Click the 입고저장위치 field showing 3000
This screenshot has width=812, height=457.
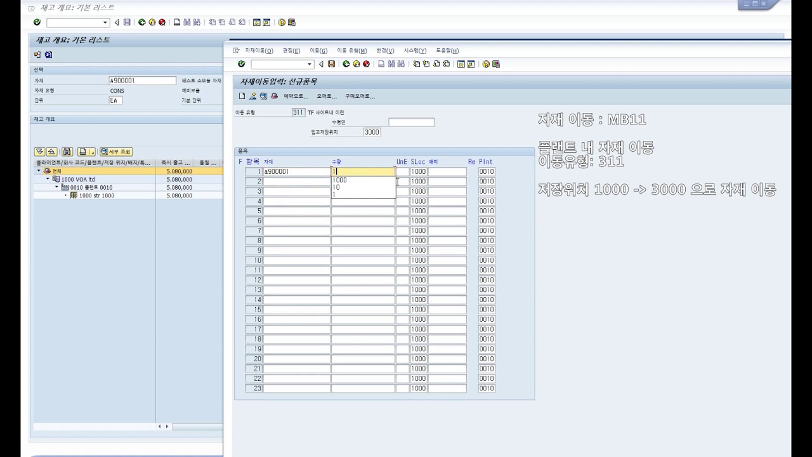click(372, 132)
